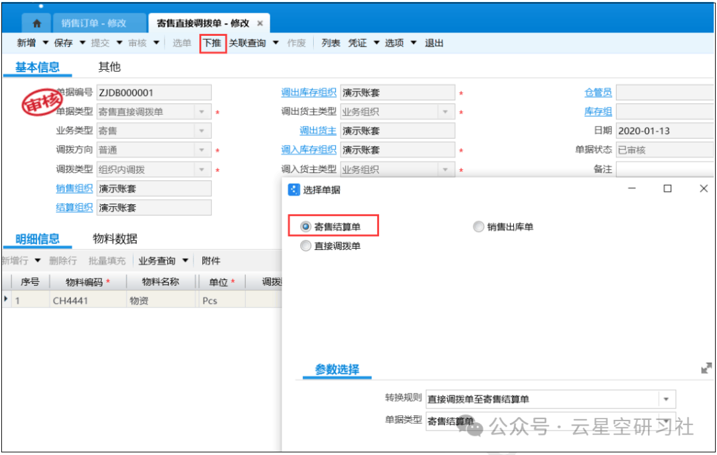717x455 pixels.
Task: Choose the 直接调拨单 radio option
Action: point(305,246)
